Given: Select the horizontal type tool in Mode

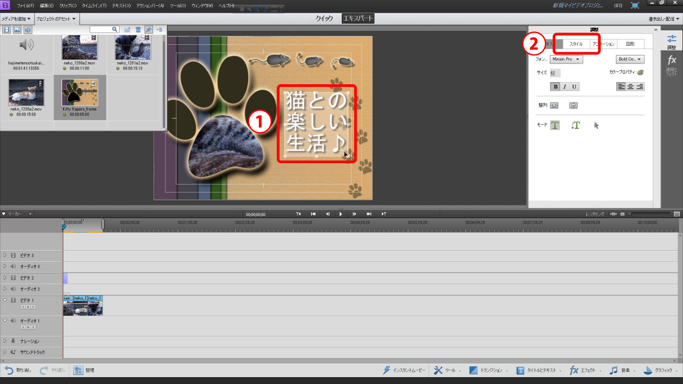Looking at the screenshot, I should (555, 125).
